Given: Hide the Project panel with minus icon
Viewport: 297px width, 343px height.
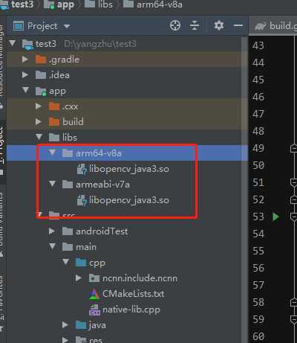Looking at the screenshot, I should point(238,25).
